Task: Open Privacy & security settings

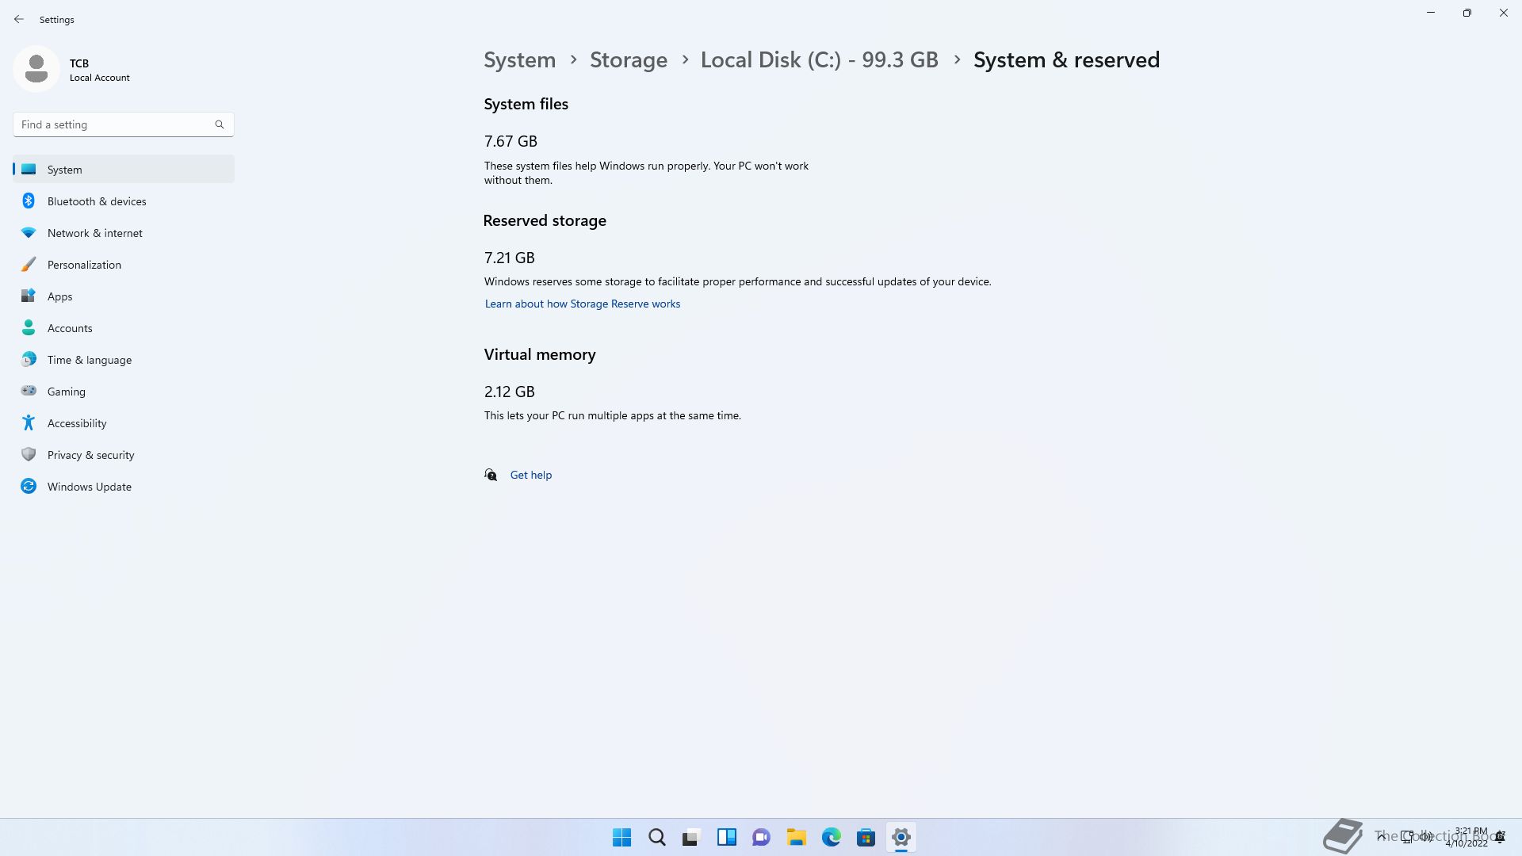Action: pos(124,455)
